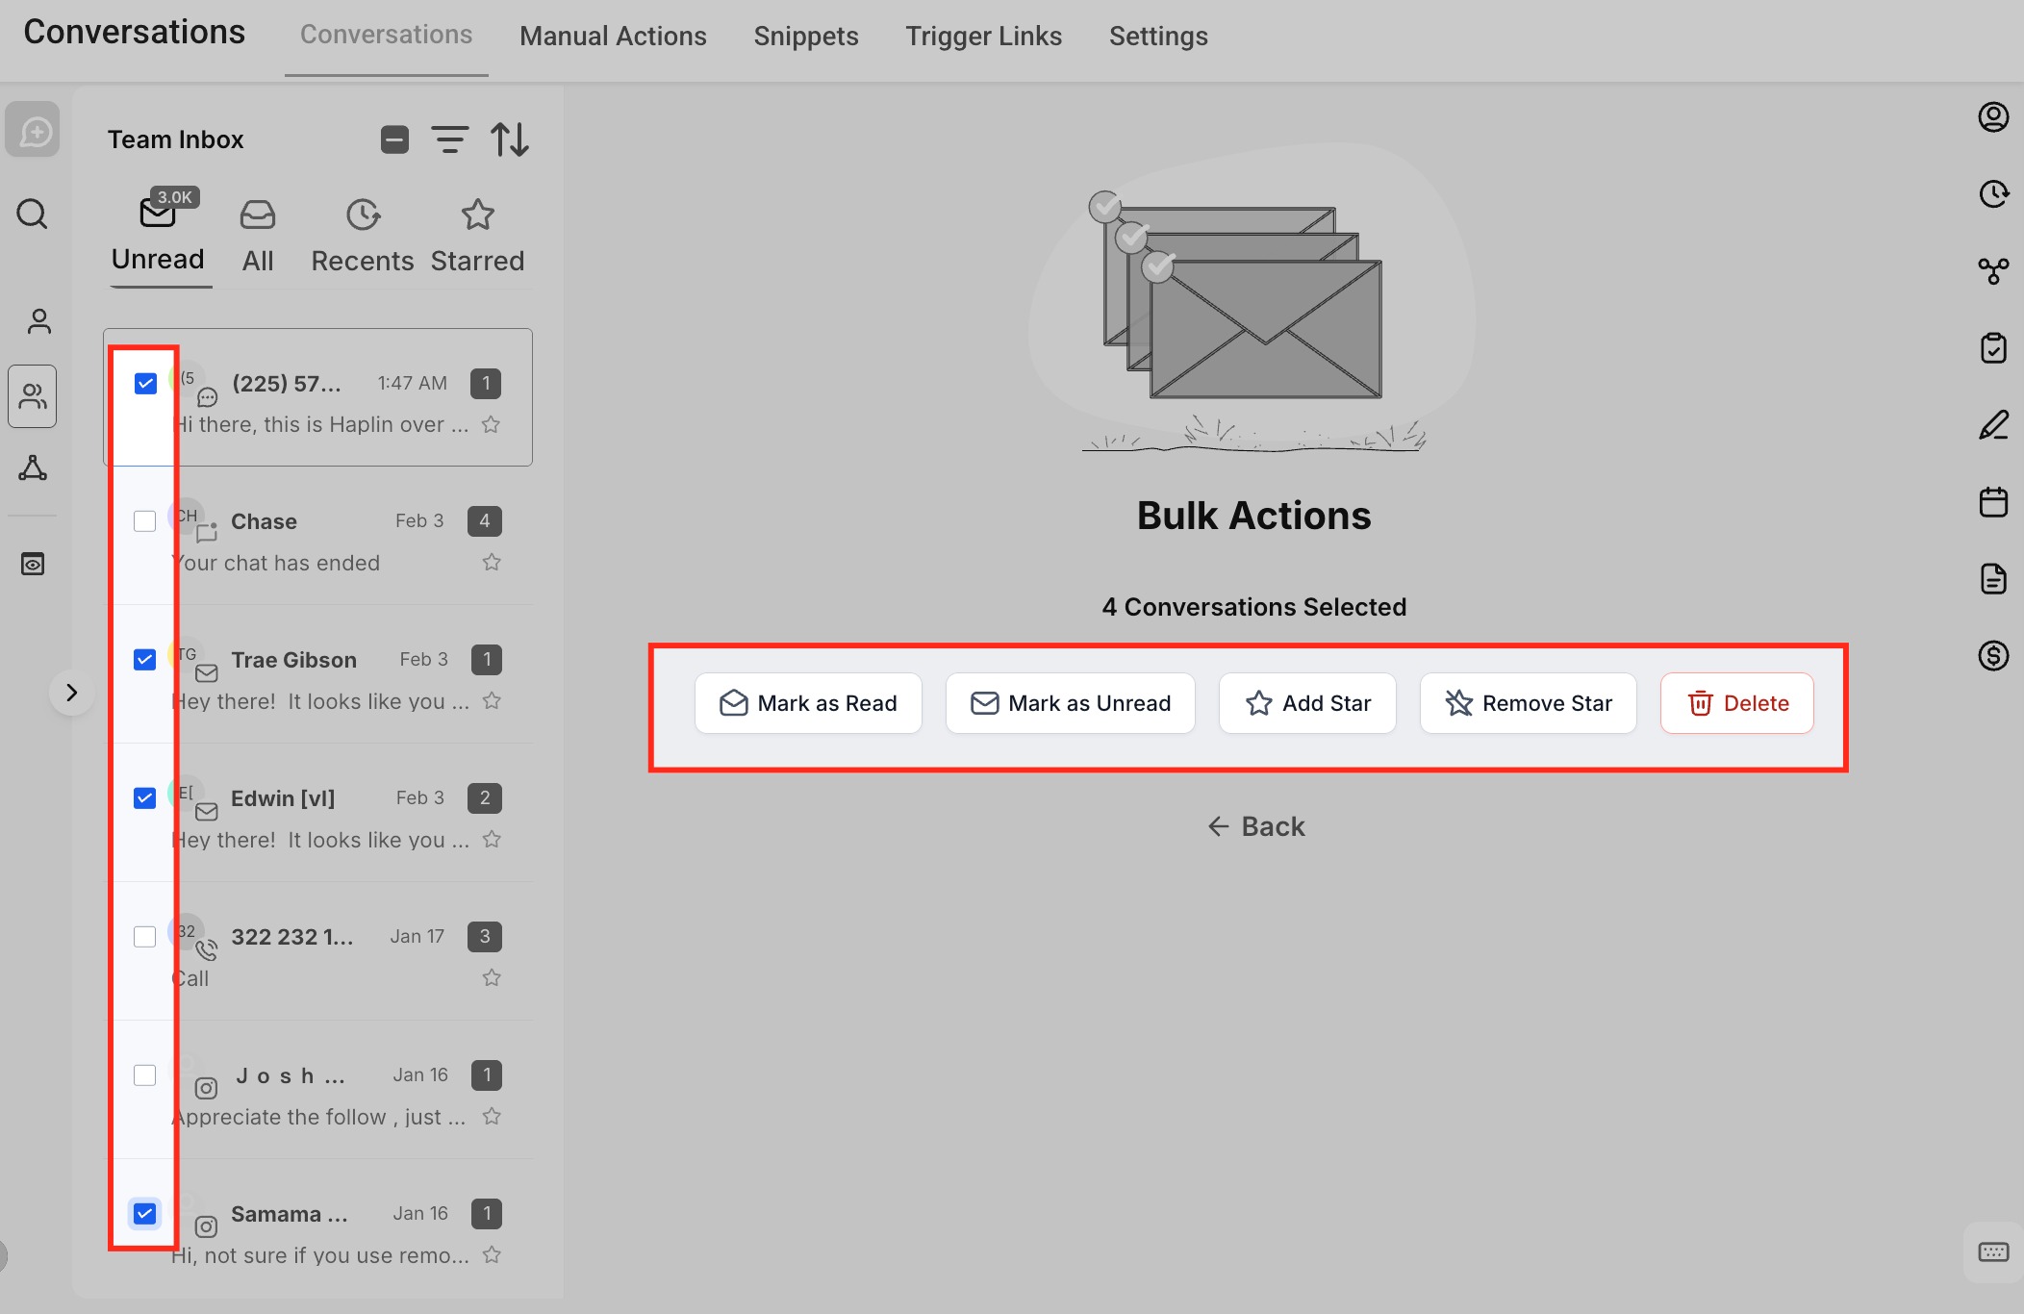This screenshot has height=1314, width=2024.
Task: Uncheck the Samama conversation checkbox
Action: point(145,1214)
